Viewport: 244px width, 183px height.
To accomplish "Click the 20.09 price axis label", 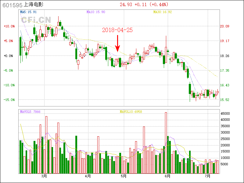I will [x=224, y=26].
